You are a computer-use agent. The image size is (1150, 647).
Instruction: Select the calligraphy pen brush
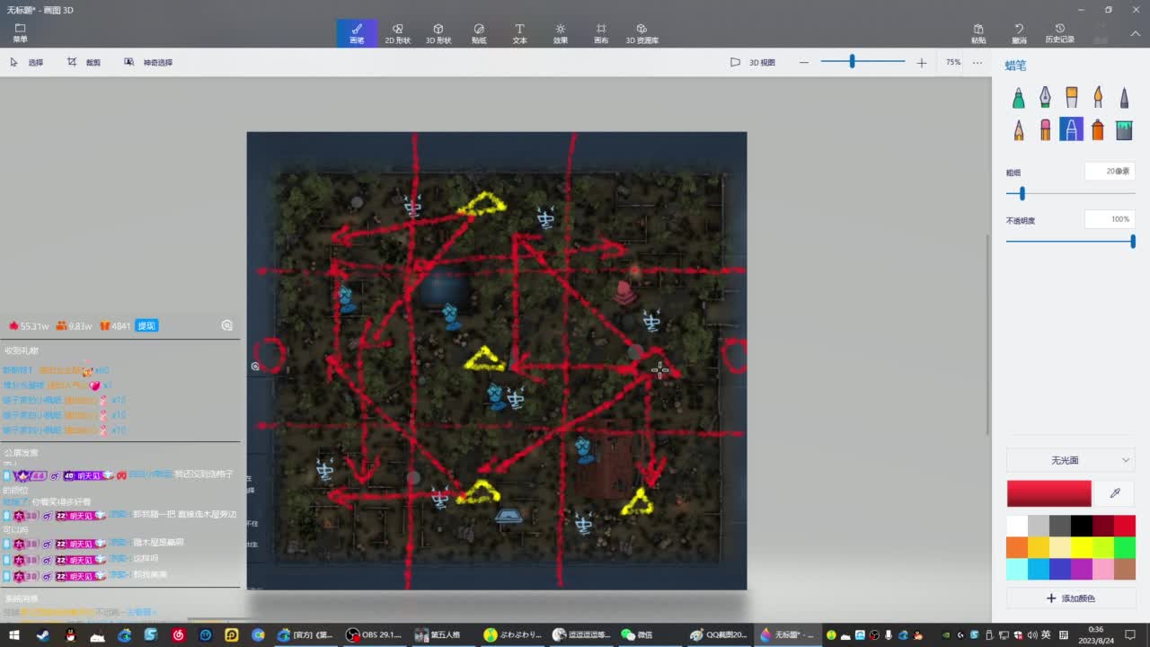pyautogui.click(x=1045, y=98)
